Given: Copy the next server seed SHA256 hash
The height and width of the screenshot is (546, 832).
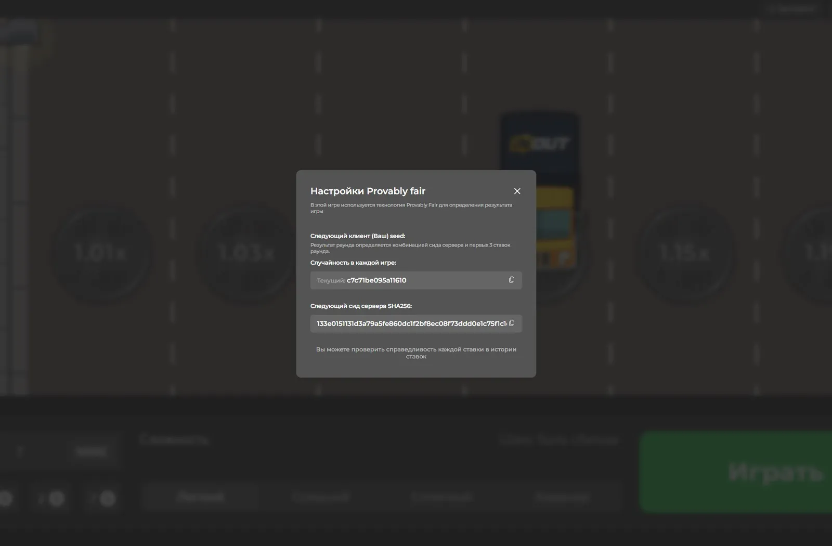Looking at the screenshot, I should point(512,323).
